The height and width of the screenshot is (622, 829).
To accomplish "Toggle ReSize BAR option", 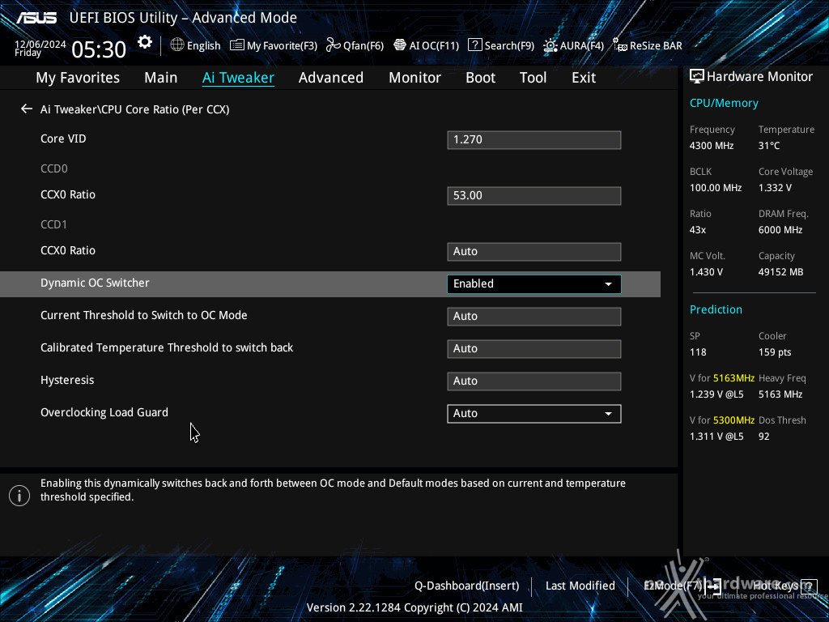I will pyautogui.click(x=647, y=45).
